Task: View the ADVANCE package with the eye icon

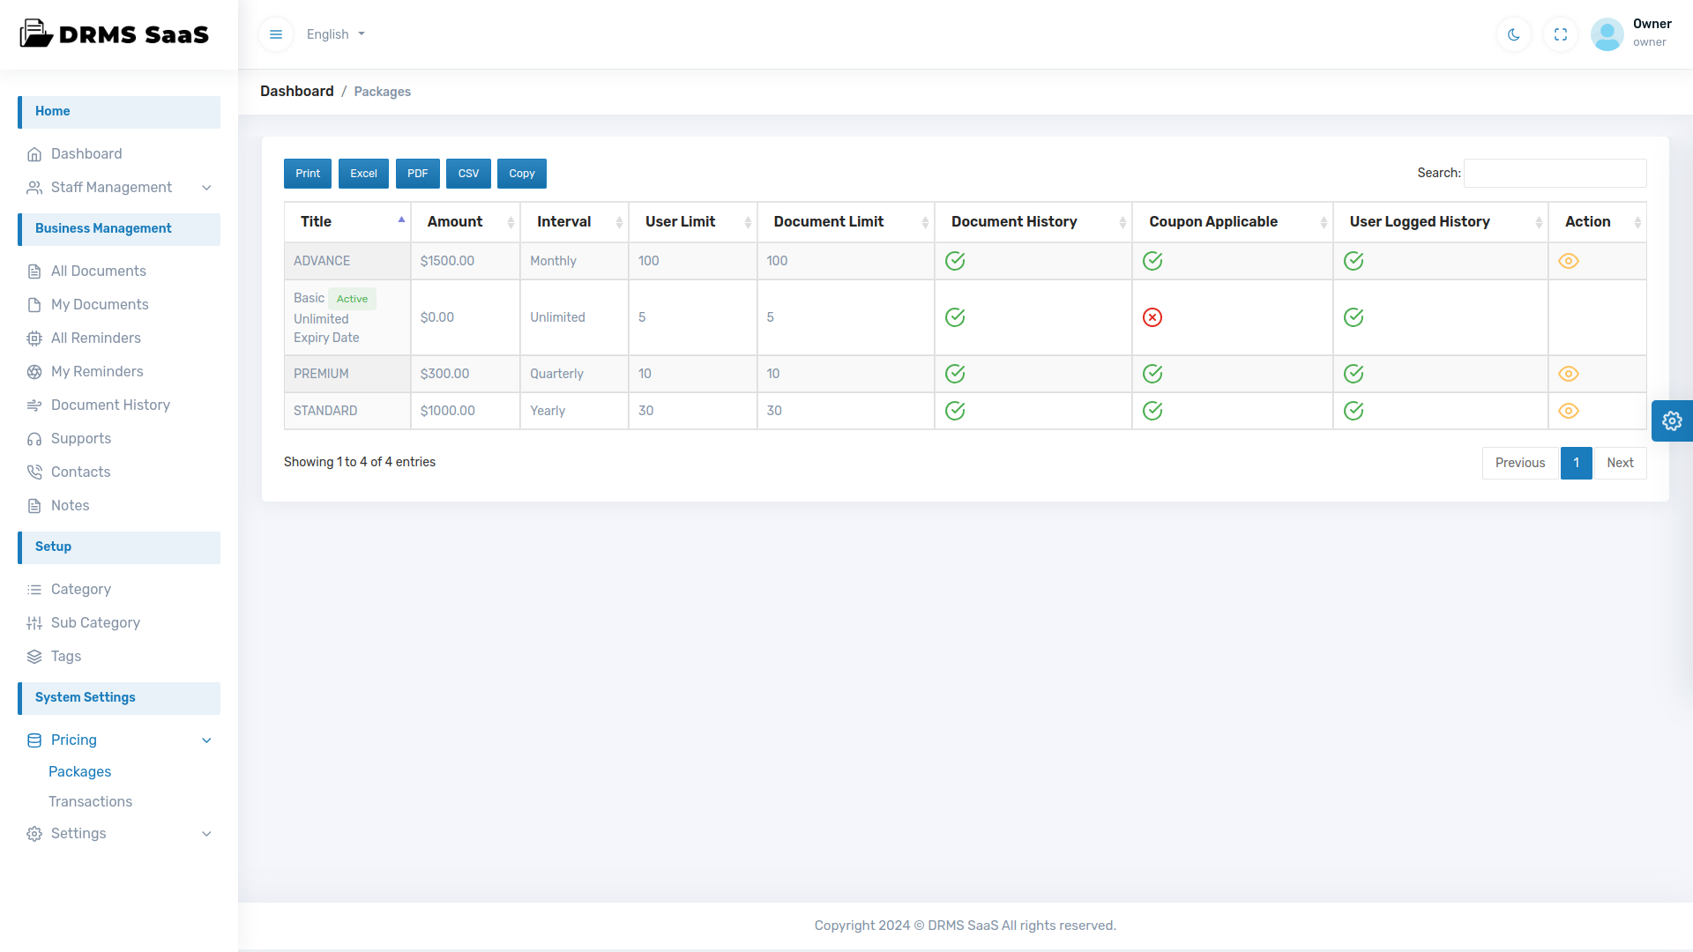Action: click(x=1569, y=261)
